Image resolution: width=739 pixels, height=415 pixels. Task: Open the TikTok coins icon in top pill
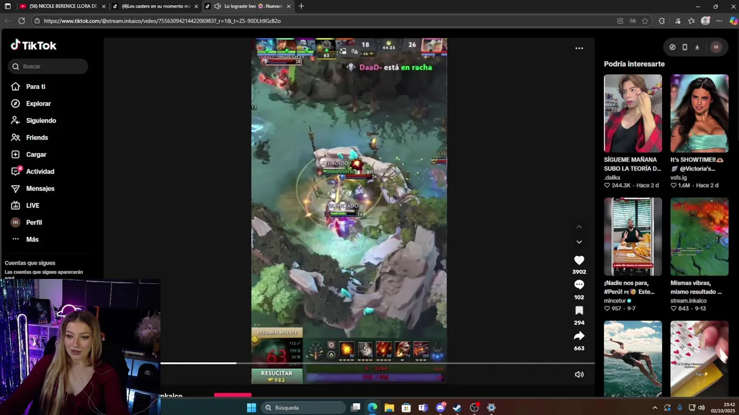(x=673, y=47)
